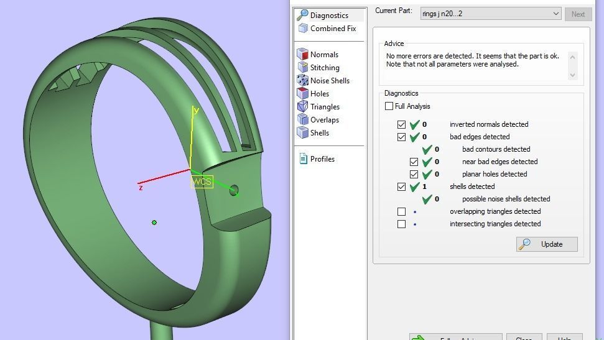Viewport: 604px width, 340px height.
Task: Click the yellow y axis line
Action: (192, 139)
